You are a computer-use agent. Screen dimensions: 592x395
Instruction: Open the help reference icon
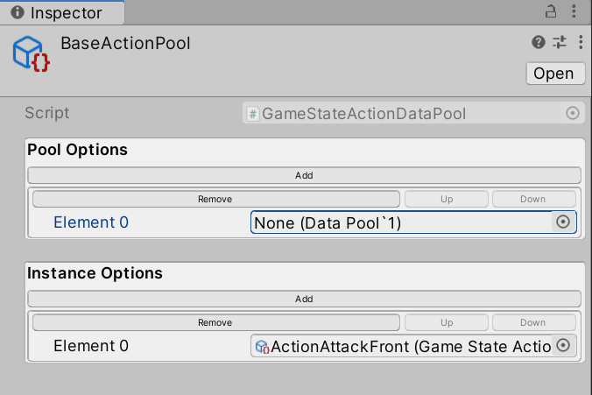point(539,43)
